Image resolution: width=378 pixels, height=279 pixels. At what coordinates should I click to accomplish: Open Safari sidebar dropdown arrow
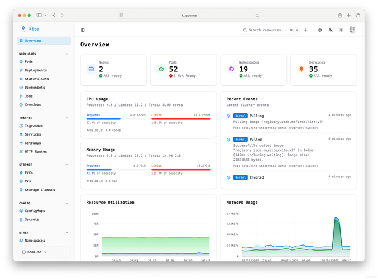pyautogui.click(x=46, y=15)
